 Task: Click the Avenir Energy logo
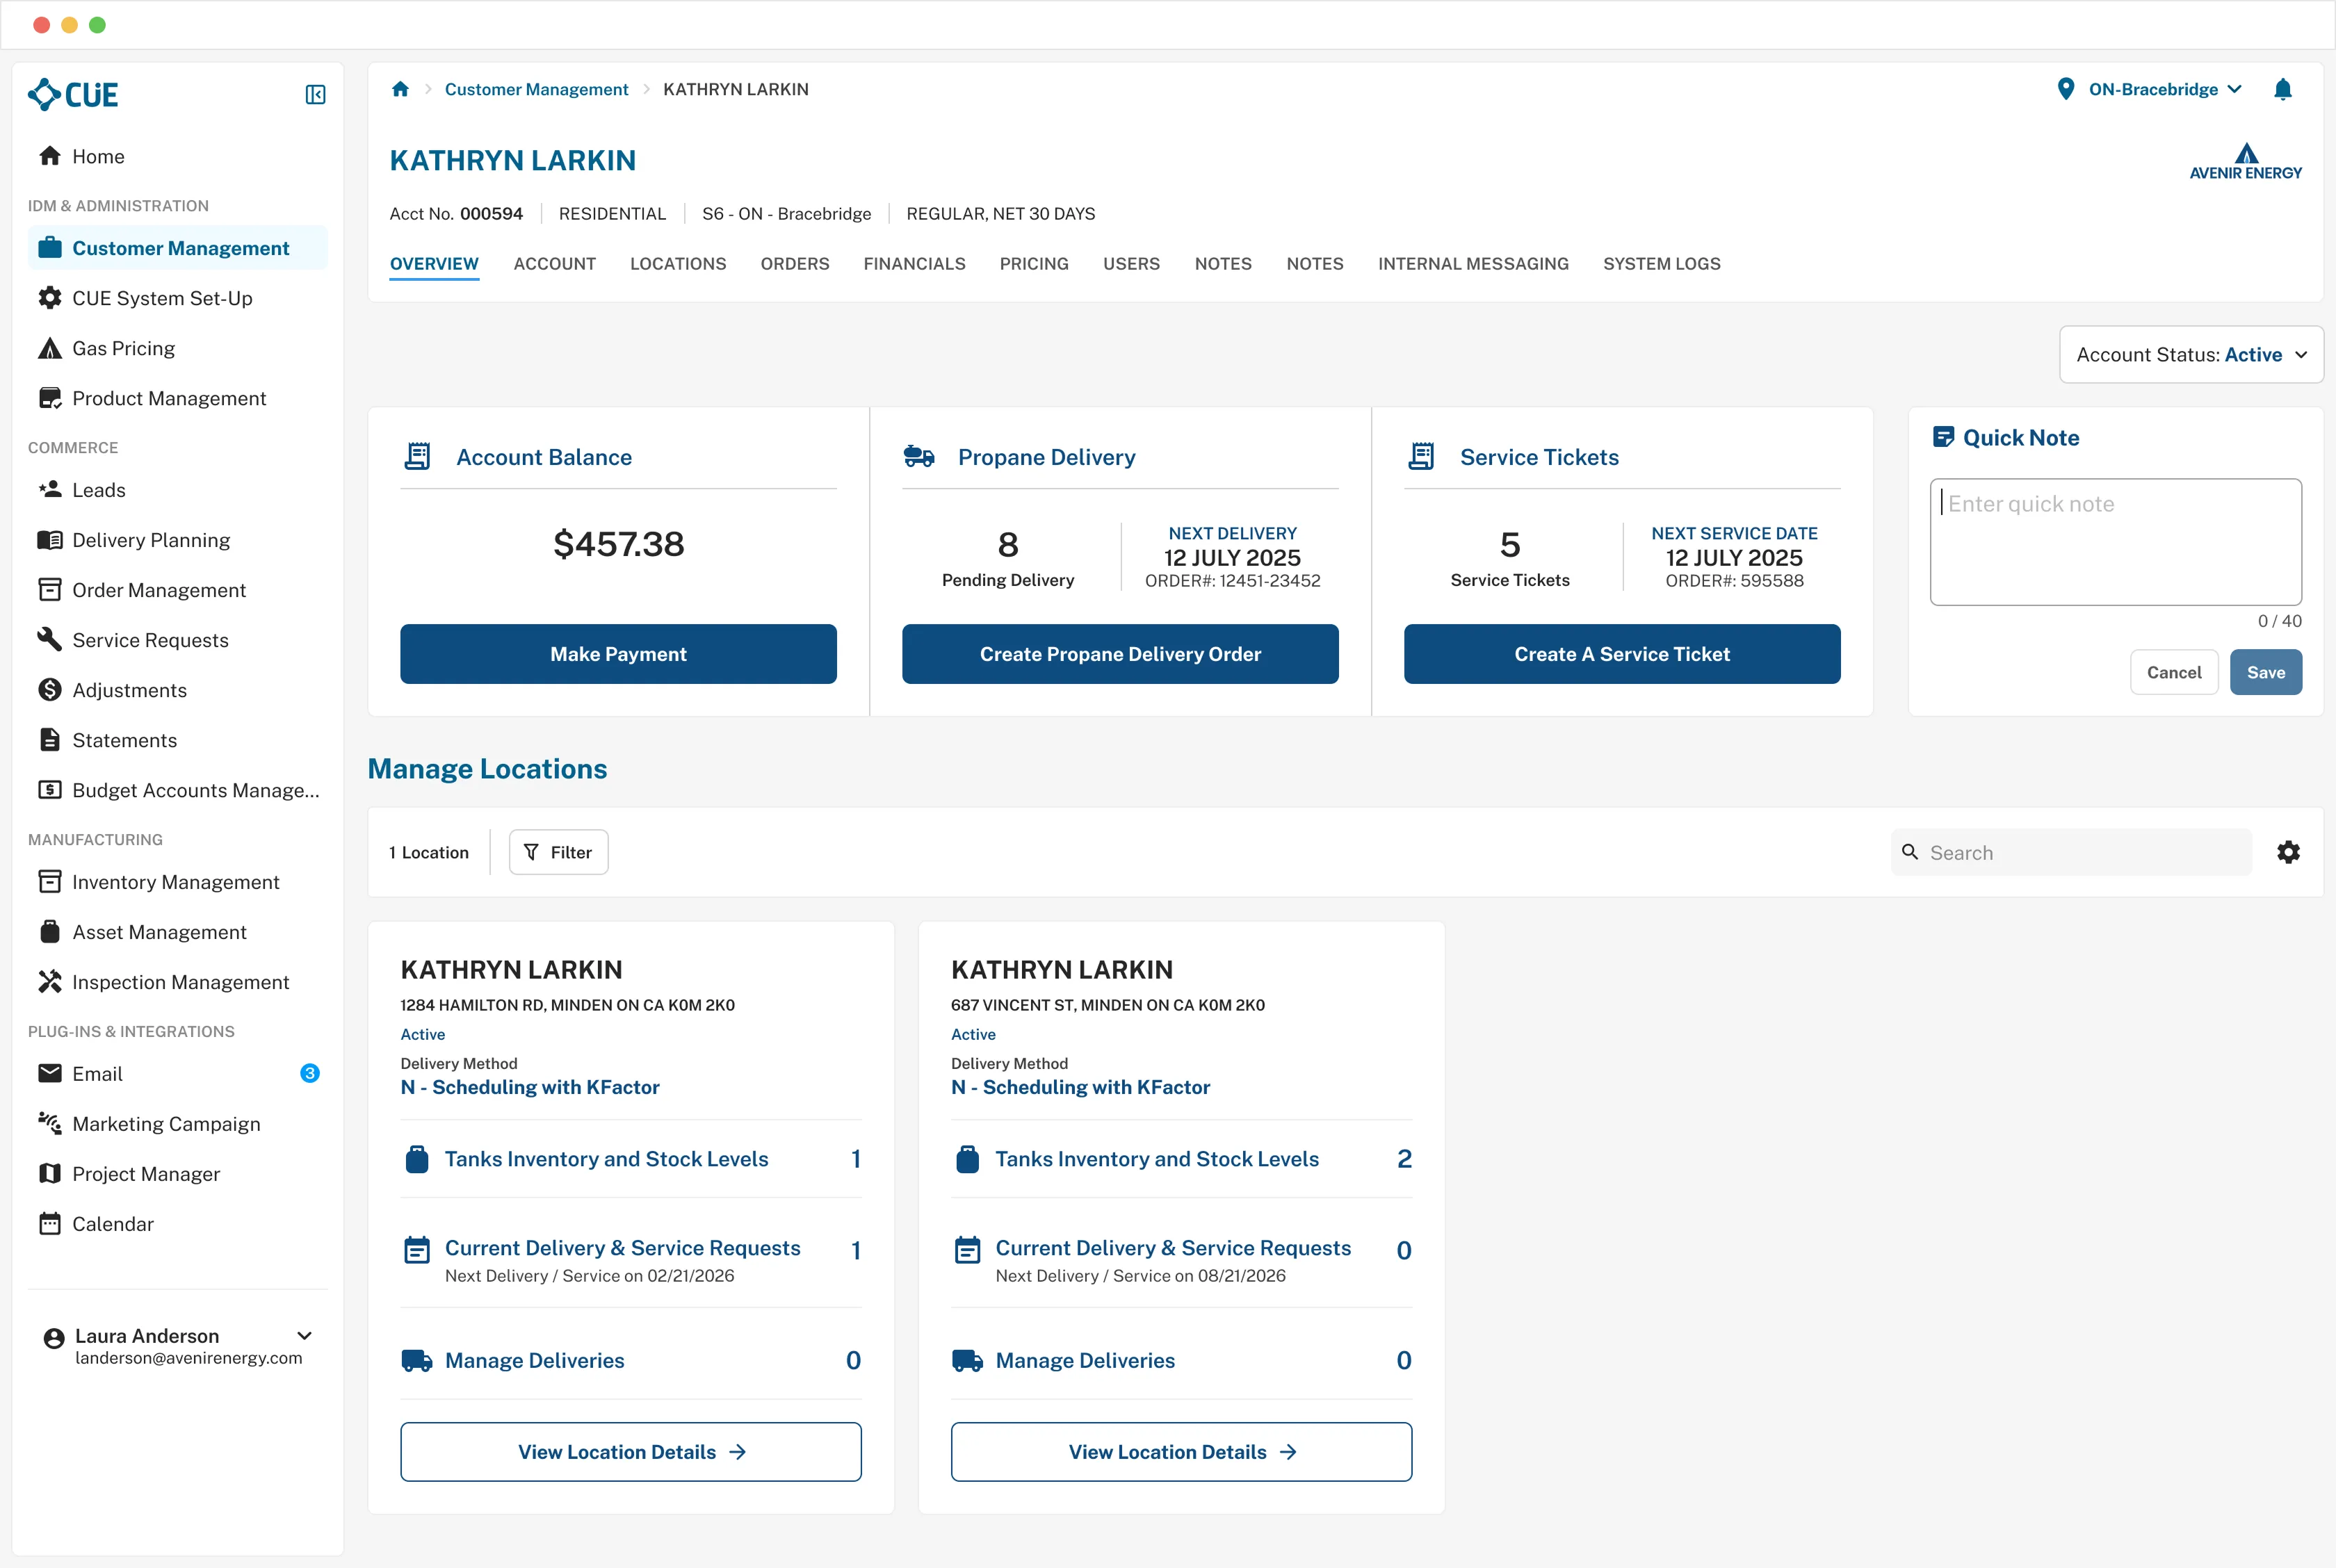coord(2245,161)
